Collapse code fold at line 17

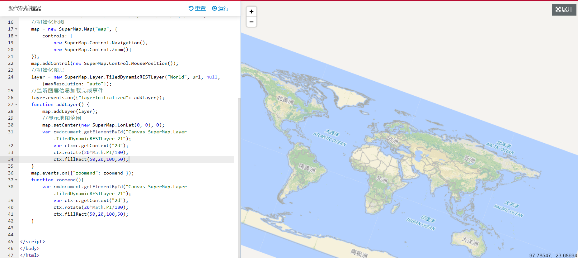pyautogui.click(x=16, y=29)
